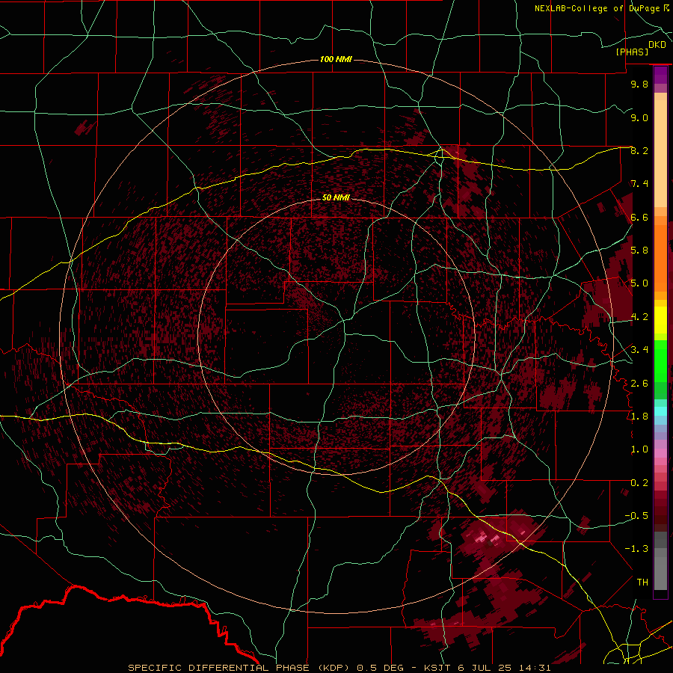Pick the purple segment atop the color bar

pos(660,76)
